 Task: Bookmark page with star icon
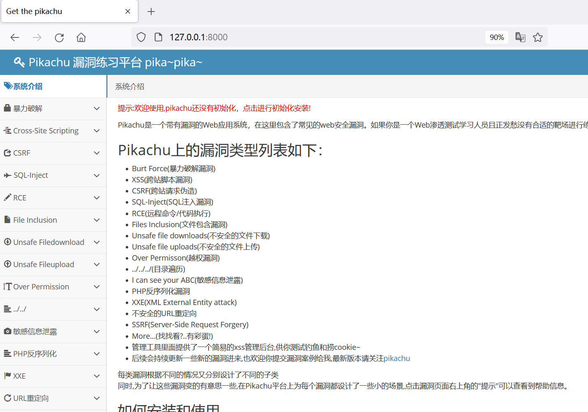[x=538, y=37]
